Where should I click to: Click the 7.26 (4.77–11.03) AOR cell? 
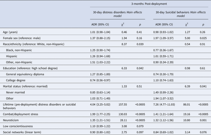click(164, 105)
